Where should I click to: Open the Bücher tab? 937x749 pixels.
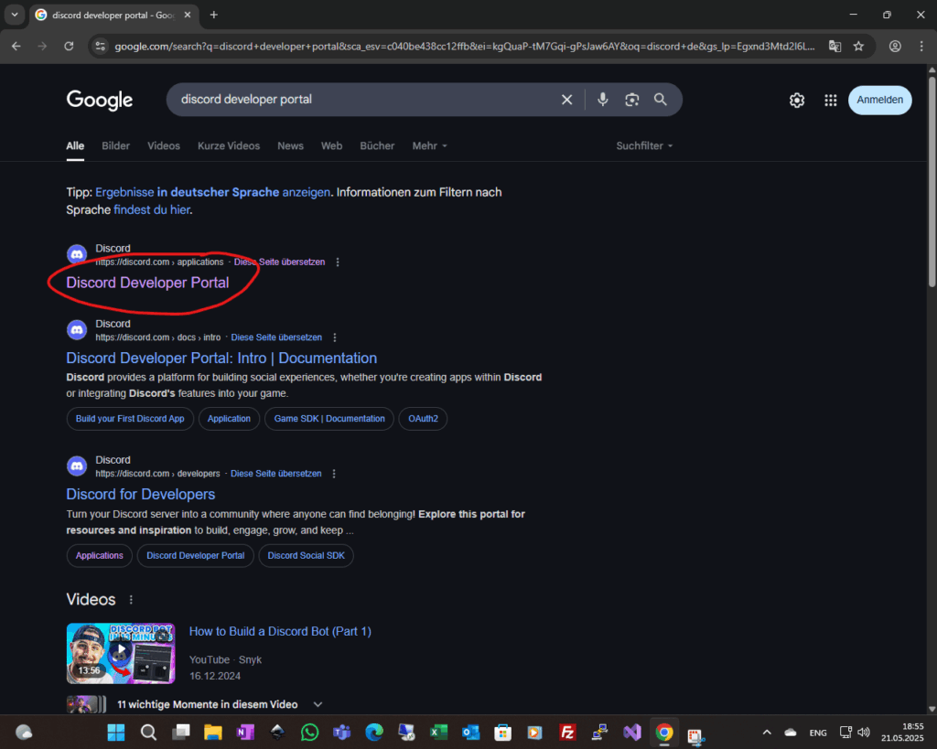tap(377, 145)
